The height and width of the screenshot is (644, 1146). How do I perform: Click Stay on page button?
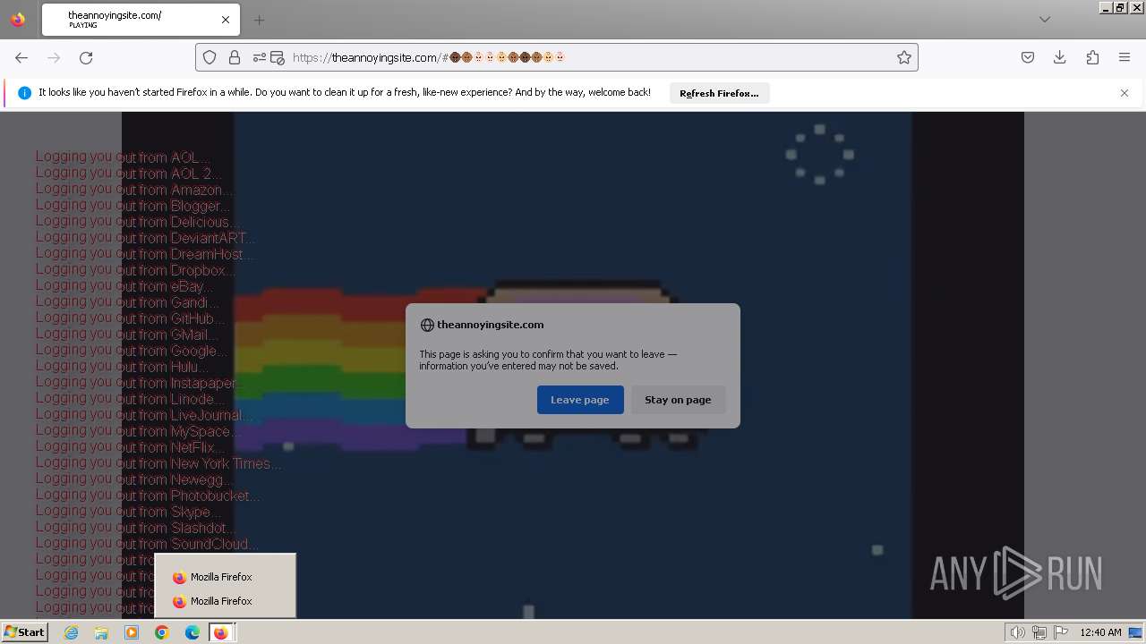678,400
